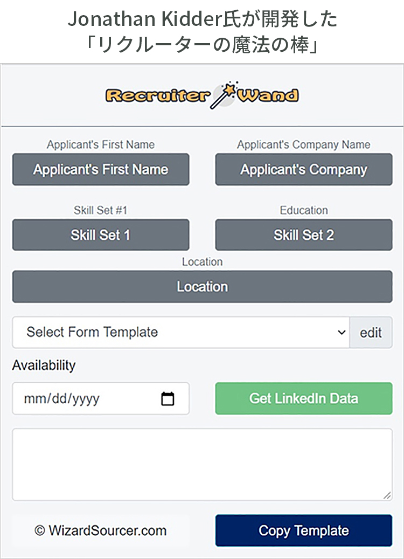Click the Recruiter Wand logo
The width and height of the screenshot is (404, 559).
[202, 95]
